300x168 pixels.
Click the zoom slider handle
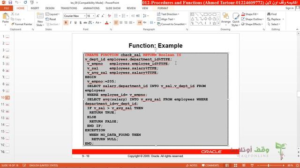(269, 165)
